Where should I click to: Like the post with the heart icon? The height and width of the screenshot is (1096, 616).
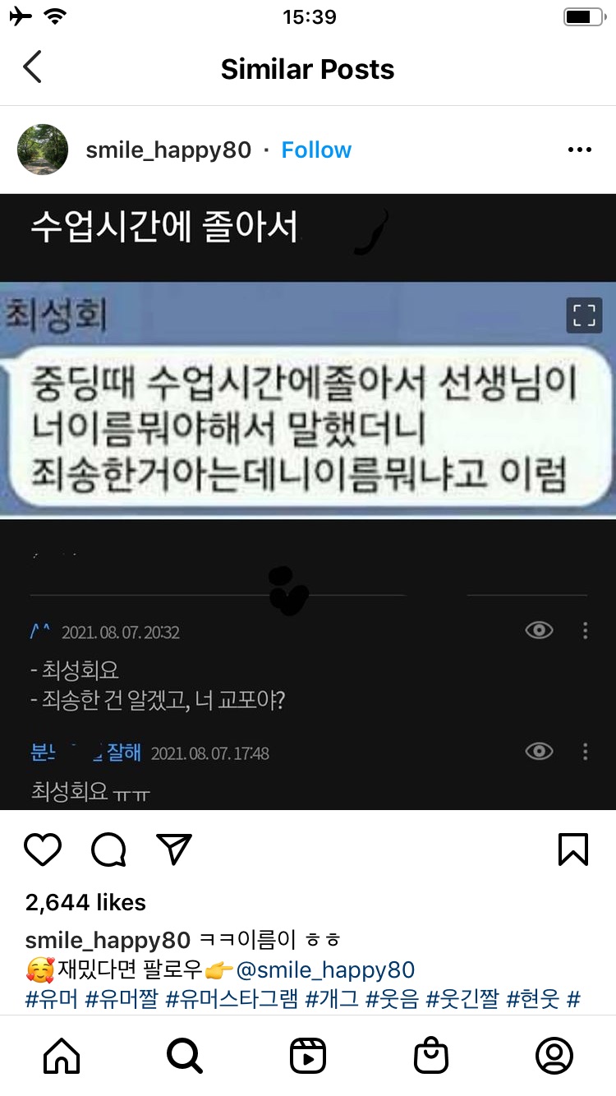point(43,850)
